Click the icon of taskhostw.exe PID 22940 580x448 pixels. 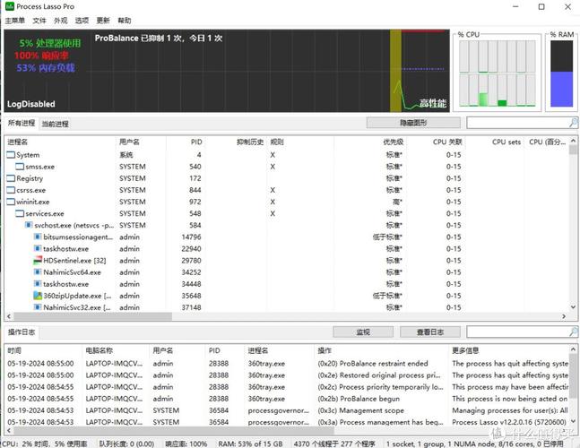pos(38,249)
